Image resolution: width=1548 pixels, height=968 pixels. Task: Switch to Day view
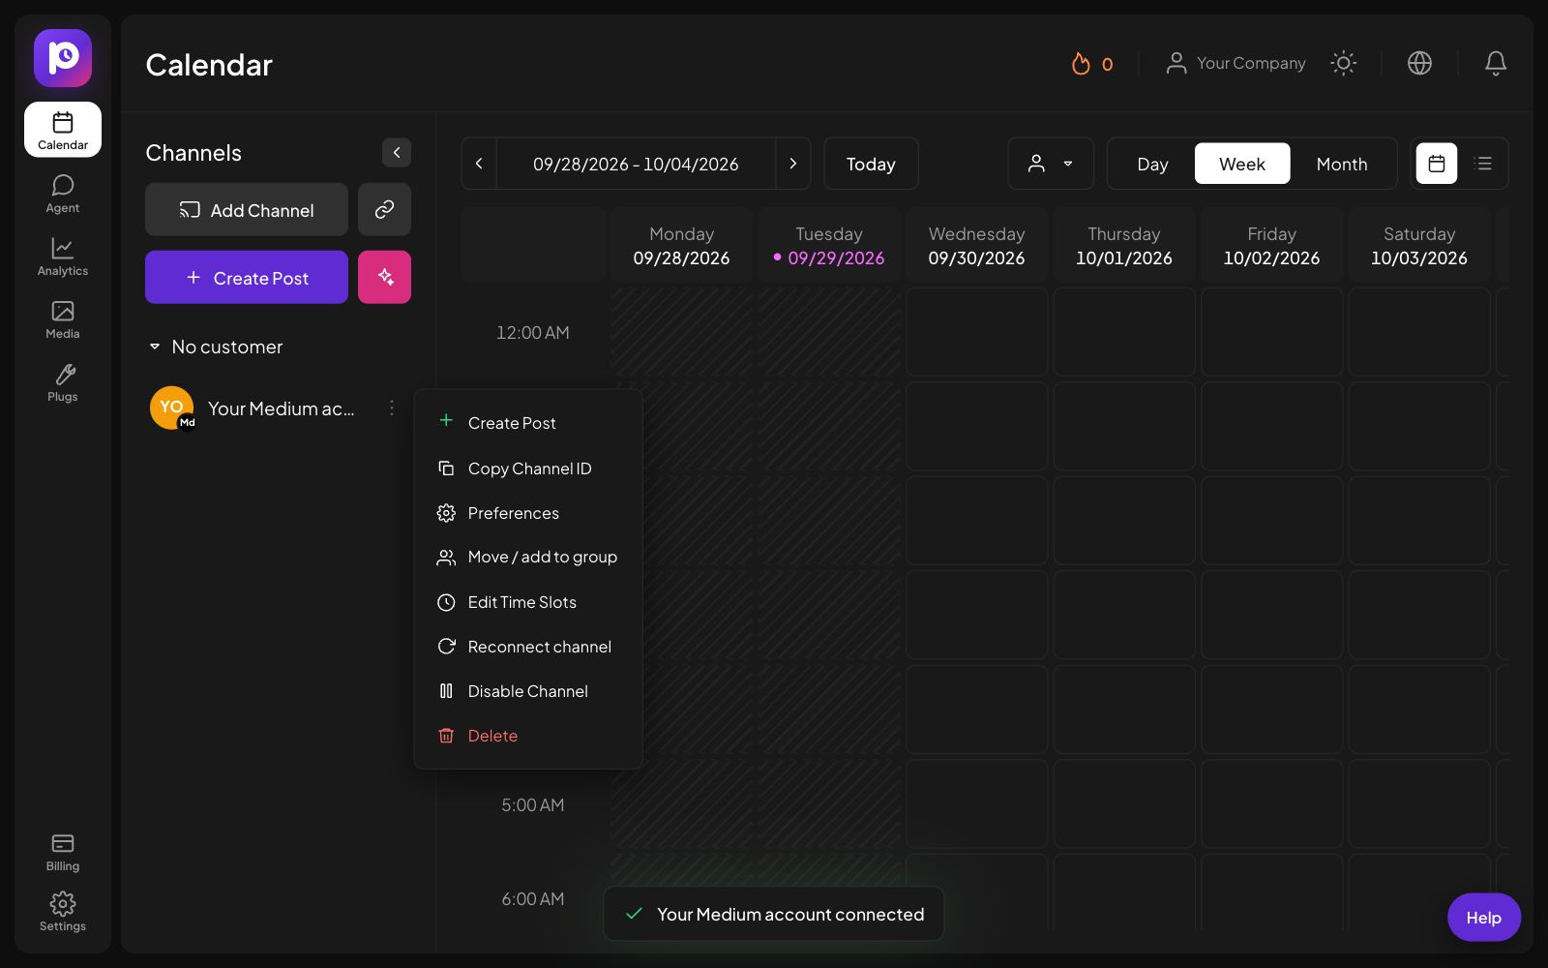tap(1152, 164)
